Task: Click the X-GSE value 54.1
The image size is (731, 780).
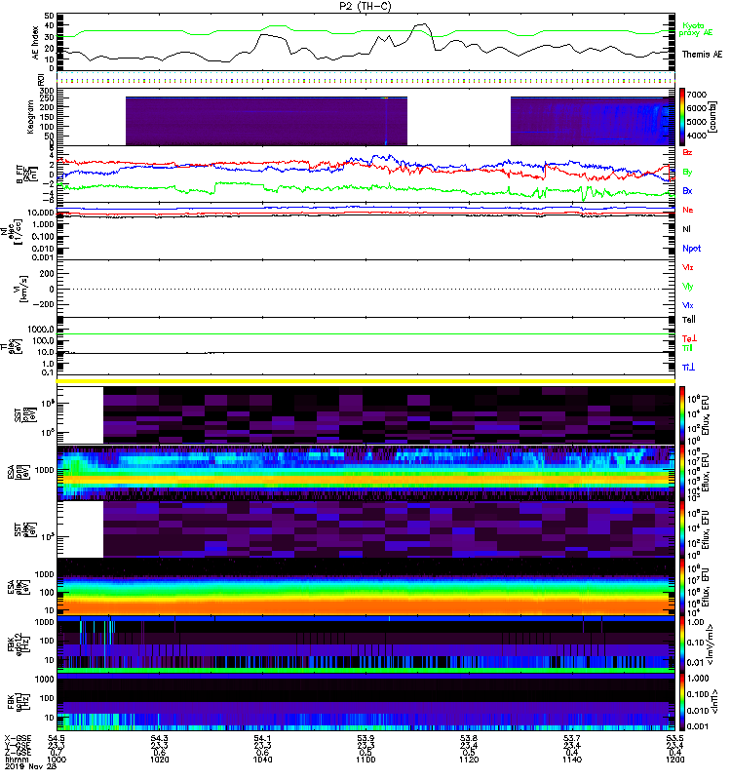Action: [262, 739]
